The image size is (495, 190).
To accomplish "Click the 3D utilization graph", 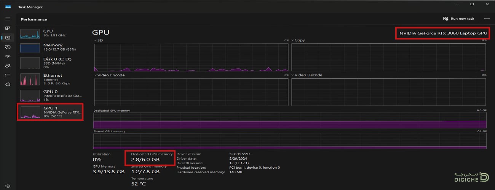I will [191, 57].
